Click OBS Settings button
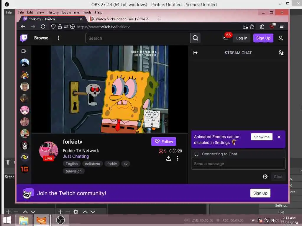The width and height of the screenshot is (302, 226). point(281,205)
